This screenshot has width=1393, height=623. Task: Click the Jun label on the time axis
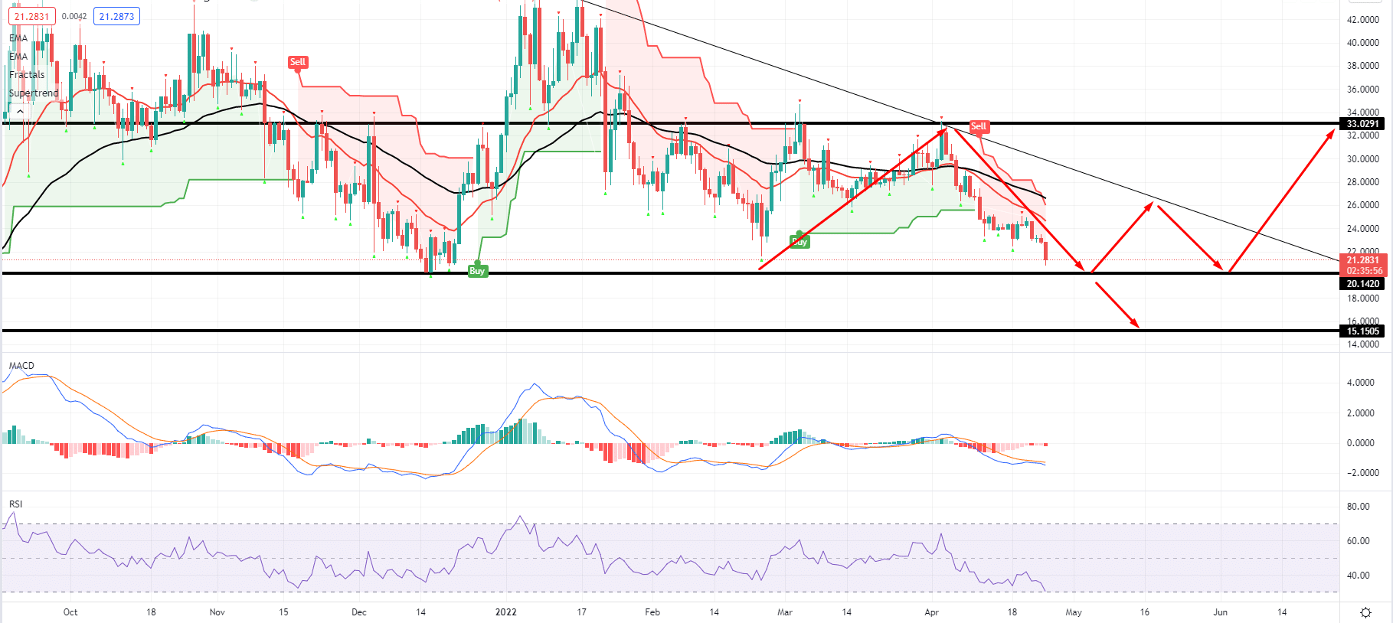(x=1221, y=612)
